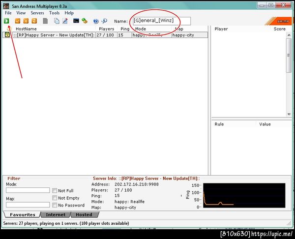
Task: Click the application icon in title bar
Action: (x=6, y=6)
